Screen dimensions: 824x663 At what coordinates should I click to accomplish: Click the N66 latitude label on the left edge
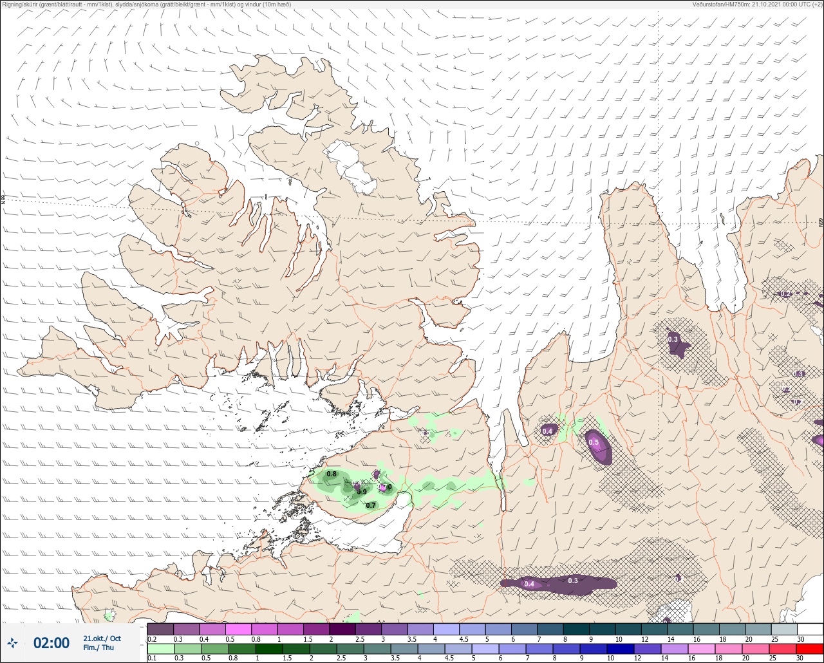3,200
